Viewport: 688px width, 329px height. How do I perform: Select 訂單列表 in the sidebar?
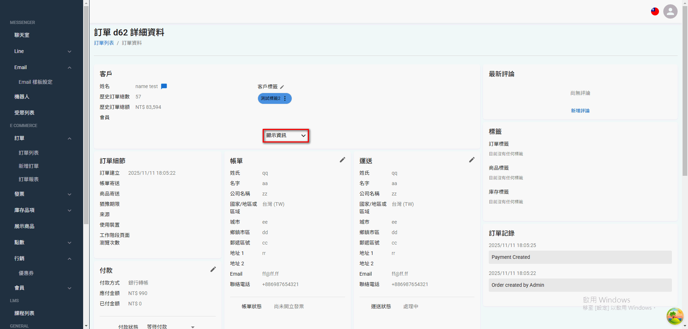[x=29, y=153]
